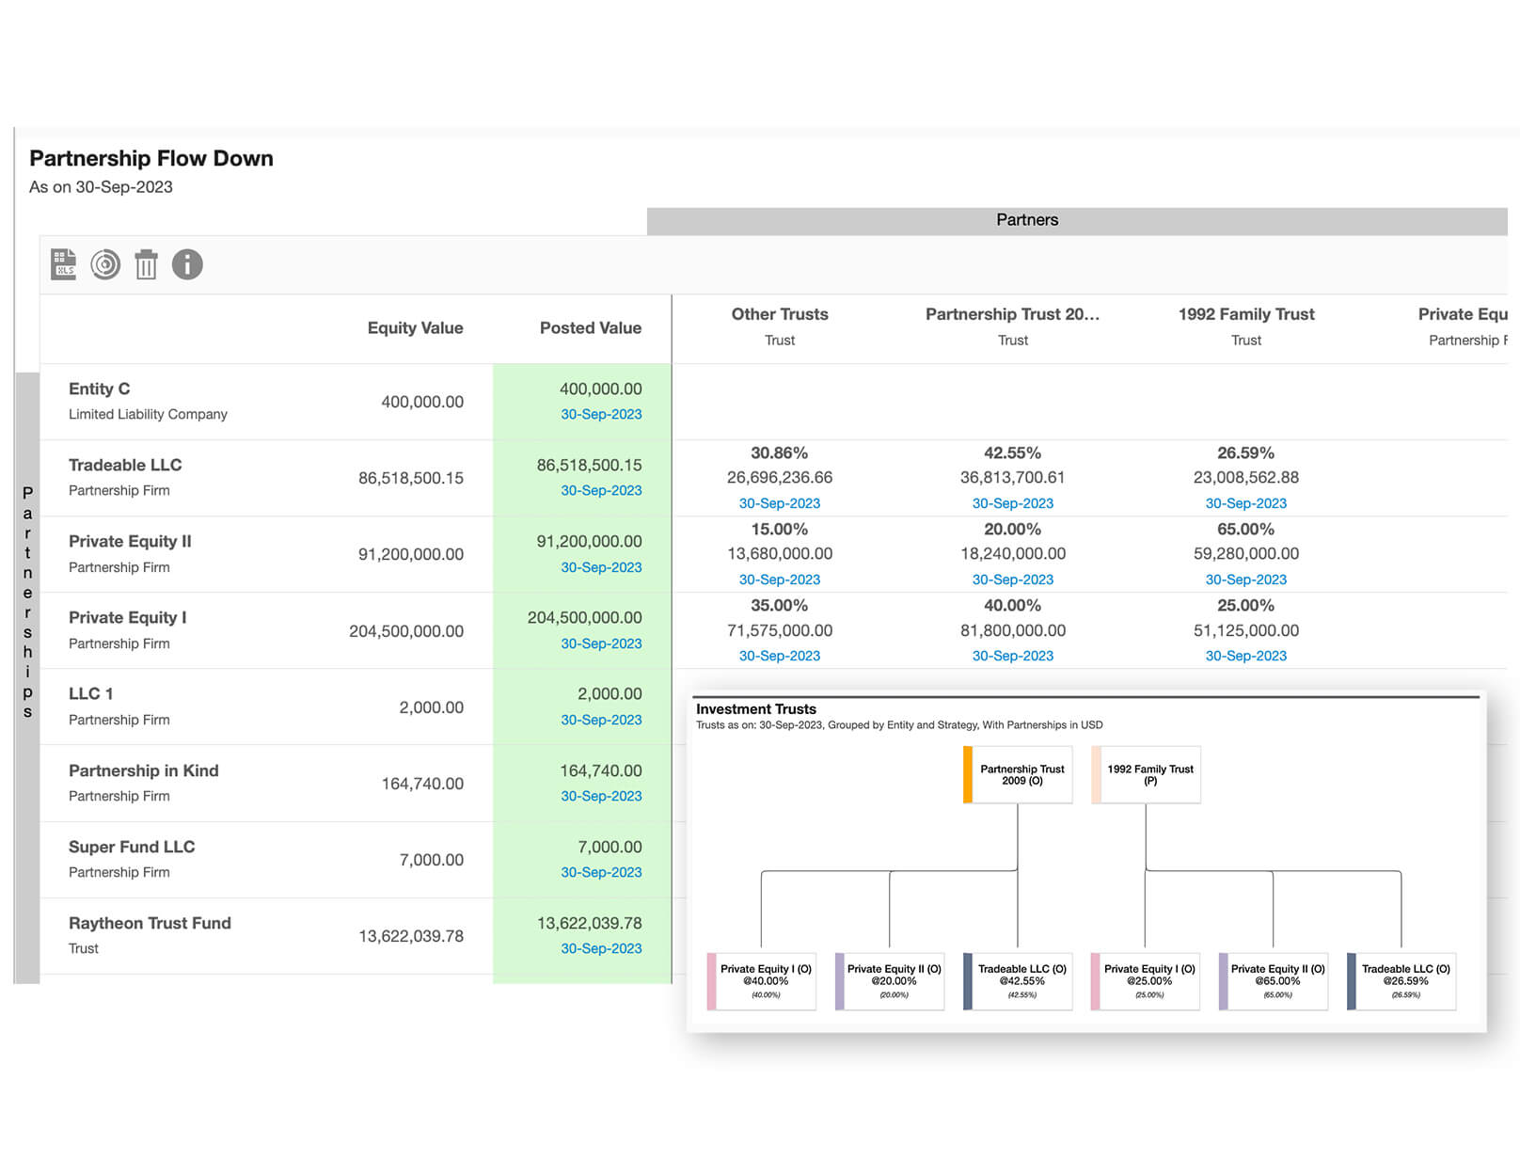Click the trash delete icon
This screenshot has width=1520, height=1159.
coord(146,264)
